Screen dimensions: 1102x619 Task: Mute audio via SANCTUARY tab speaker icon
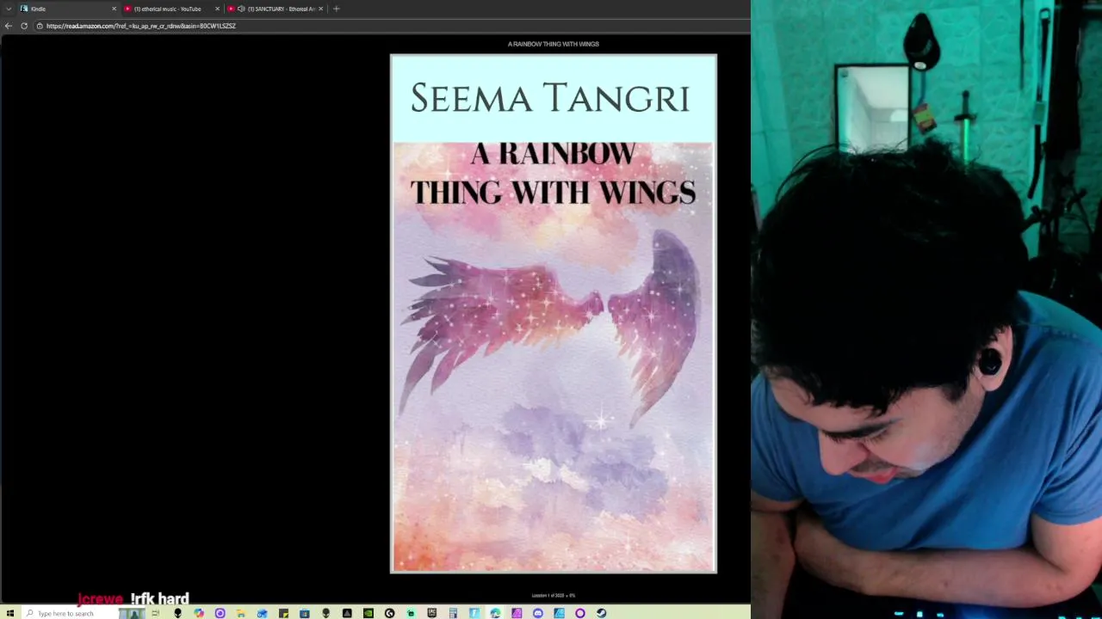coord(241,9)
